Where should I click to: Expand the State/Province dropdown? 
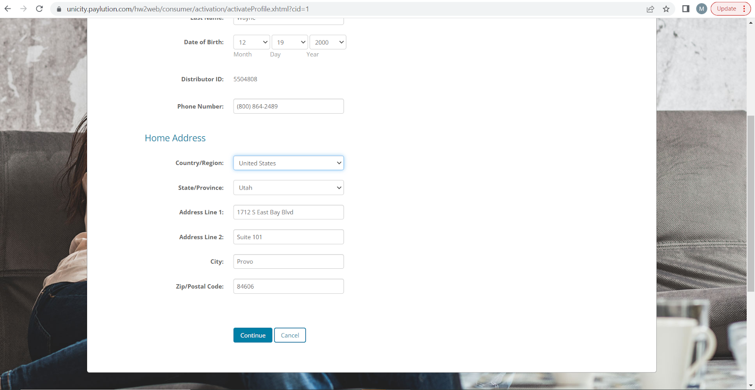[289, 188]
